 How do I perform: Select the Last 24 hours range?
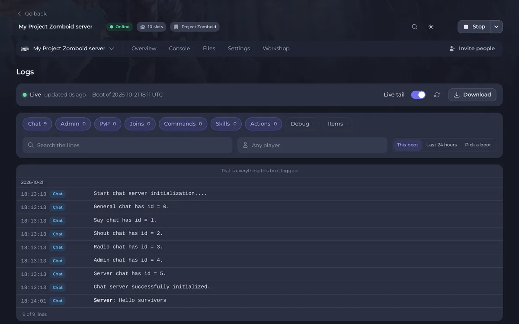[442, 145]
